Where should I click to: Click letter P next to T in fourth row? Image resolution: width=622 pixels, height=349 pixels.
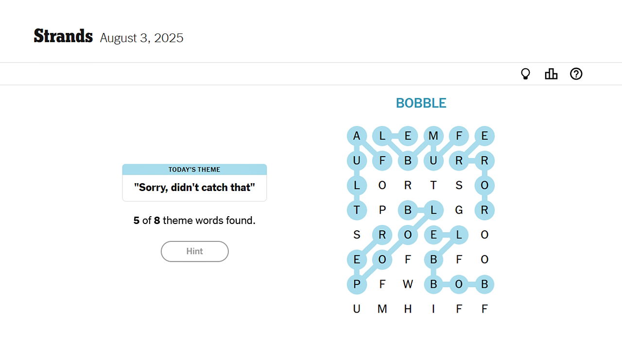coord(382,210)
